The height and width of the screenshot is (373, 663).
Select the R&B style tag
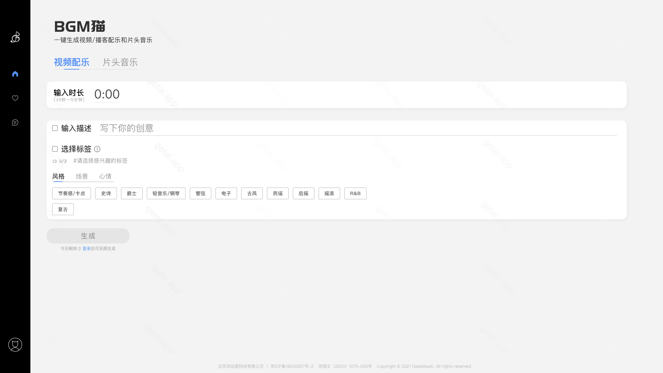[355, 193]
